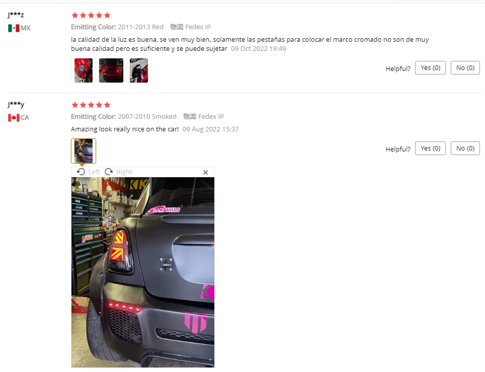Click the rotate Left icon above photo

[x=80, y=172]
